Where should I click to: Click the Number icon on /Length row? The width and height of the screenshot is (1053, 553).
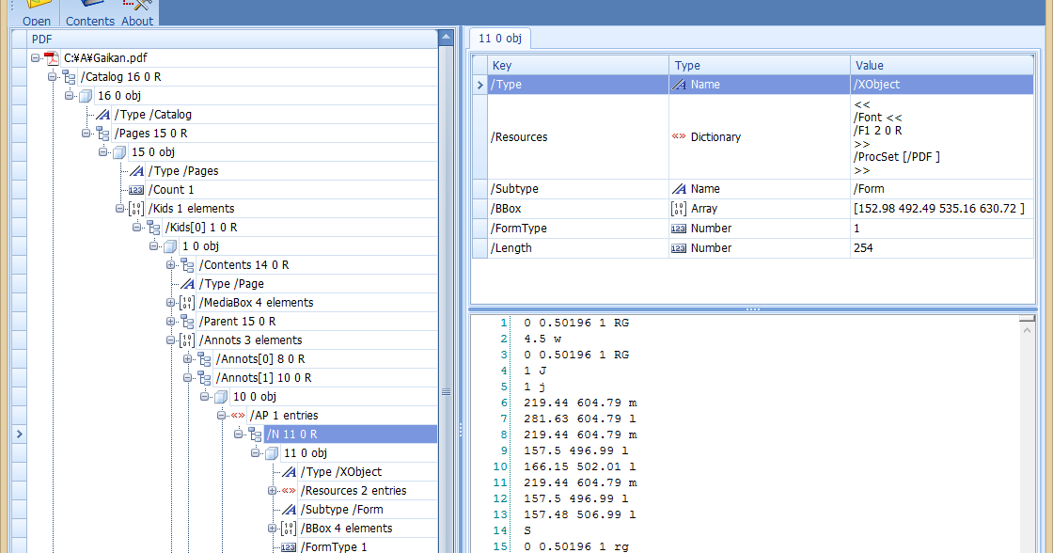(x=679, y=247)
